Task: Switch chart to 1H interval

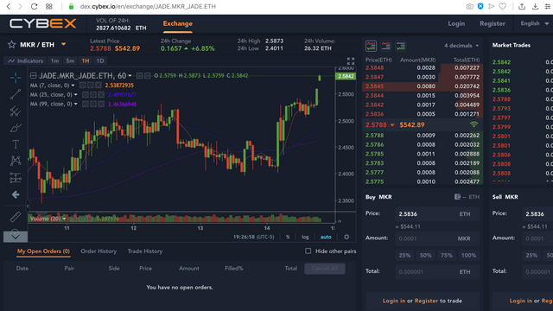Action: [x=86, y=60]
